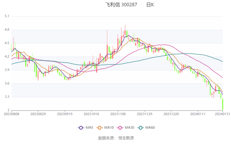Click the 20230919 date axis label
The width and height of the screenshot is (232, 141).
(x=65, y=114)
